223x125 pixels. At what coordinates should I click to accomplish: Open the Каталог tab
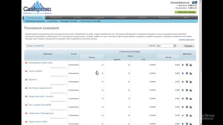coord(77,17)
